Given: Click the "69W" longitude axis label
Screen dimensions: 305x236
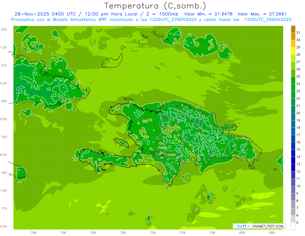Looking at the screenshot, I should coord(242,233).
